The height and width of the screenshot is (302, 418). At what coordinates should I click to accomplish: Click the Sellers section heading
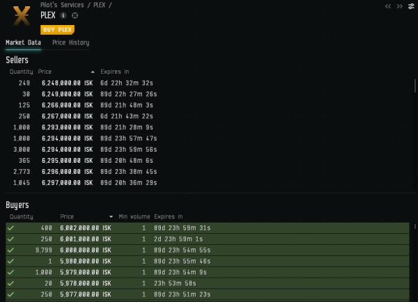17,60
